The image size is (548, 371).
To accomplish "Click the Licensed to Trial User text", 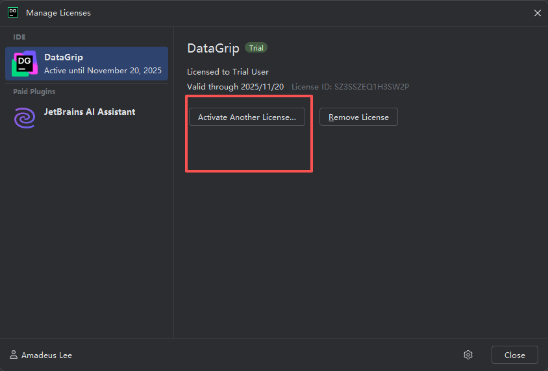I will click(228, 71).
